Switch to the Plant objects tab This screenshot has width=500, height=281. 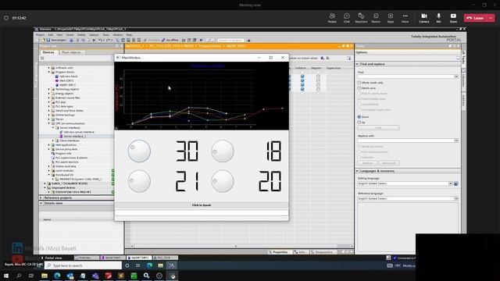pos(71,52)
